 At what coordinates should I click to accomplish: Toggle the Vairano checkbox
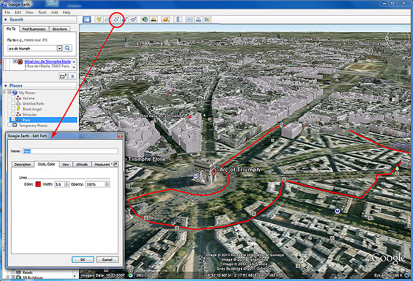(13, 98)
